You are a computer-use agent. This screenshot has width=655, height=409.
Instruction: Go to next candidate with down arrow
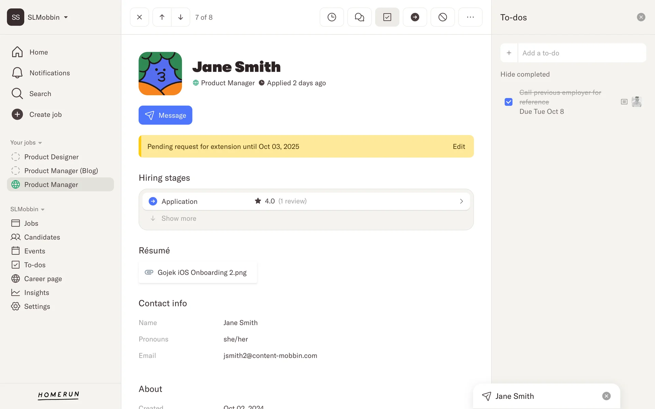[x=180, y=17]
